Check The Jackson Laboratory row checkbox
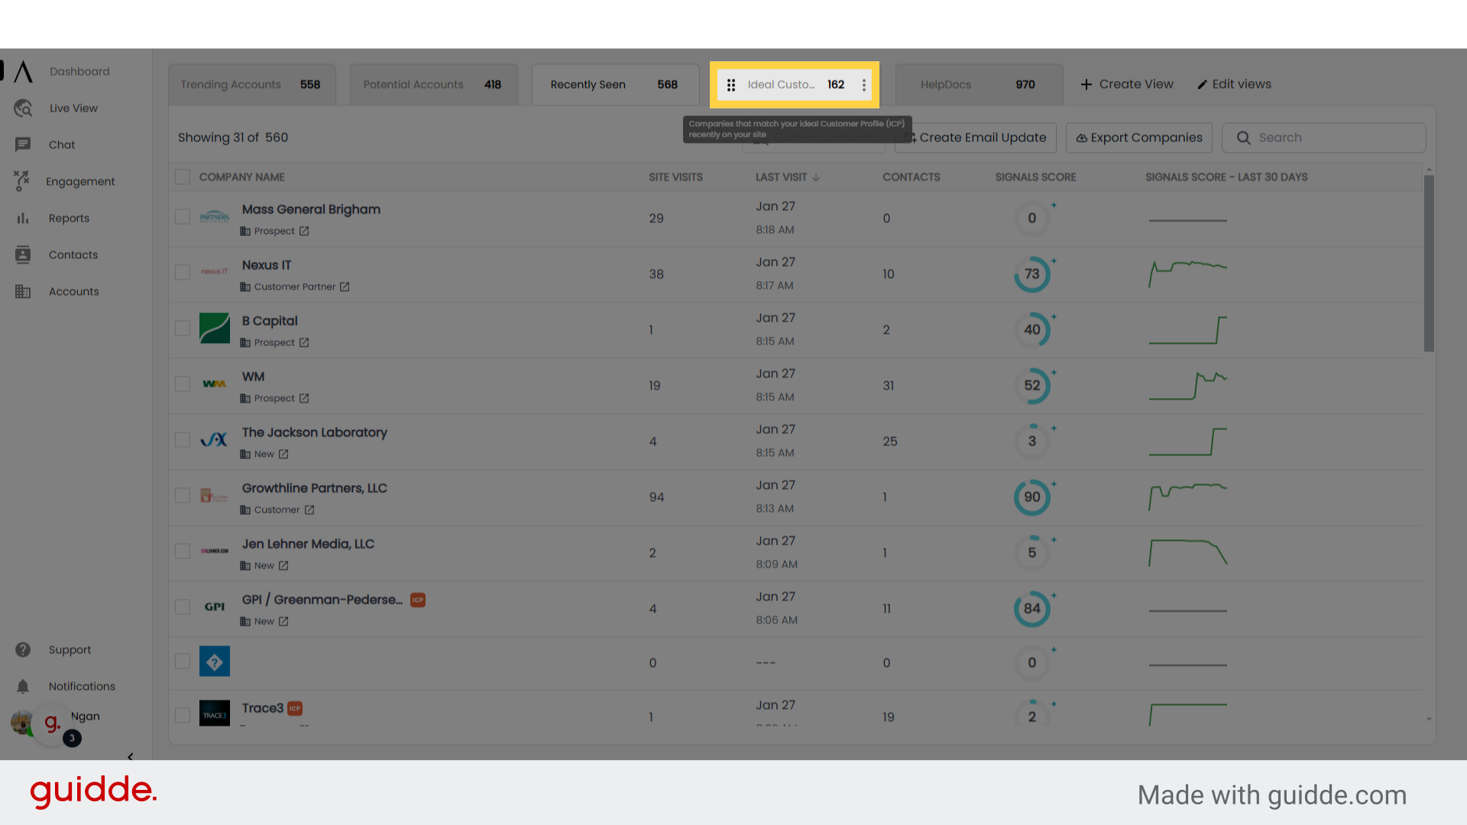Screen dimensions: 1467x825 [x=183, y=440]
